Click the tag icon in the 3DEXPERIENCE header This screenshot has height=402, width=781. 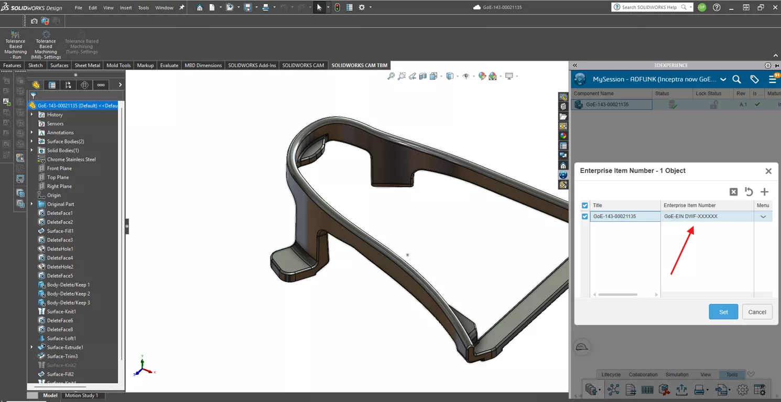click(x=754, y=79)
